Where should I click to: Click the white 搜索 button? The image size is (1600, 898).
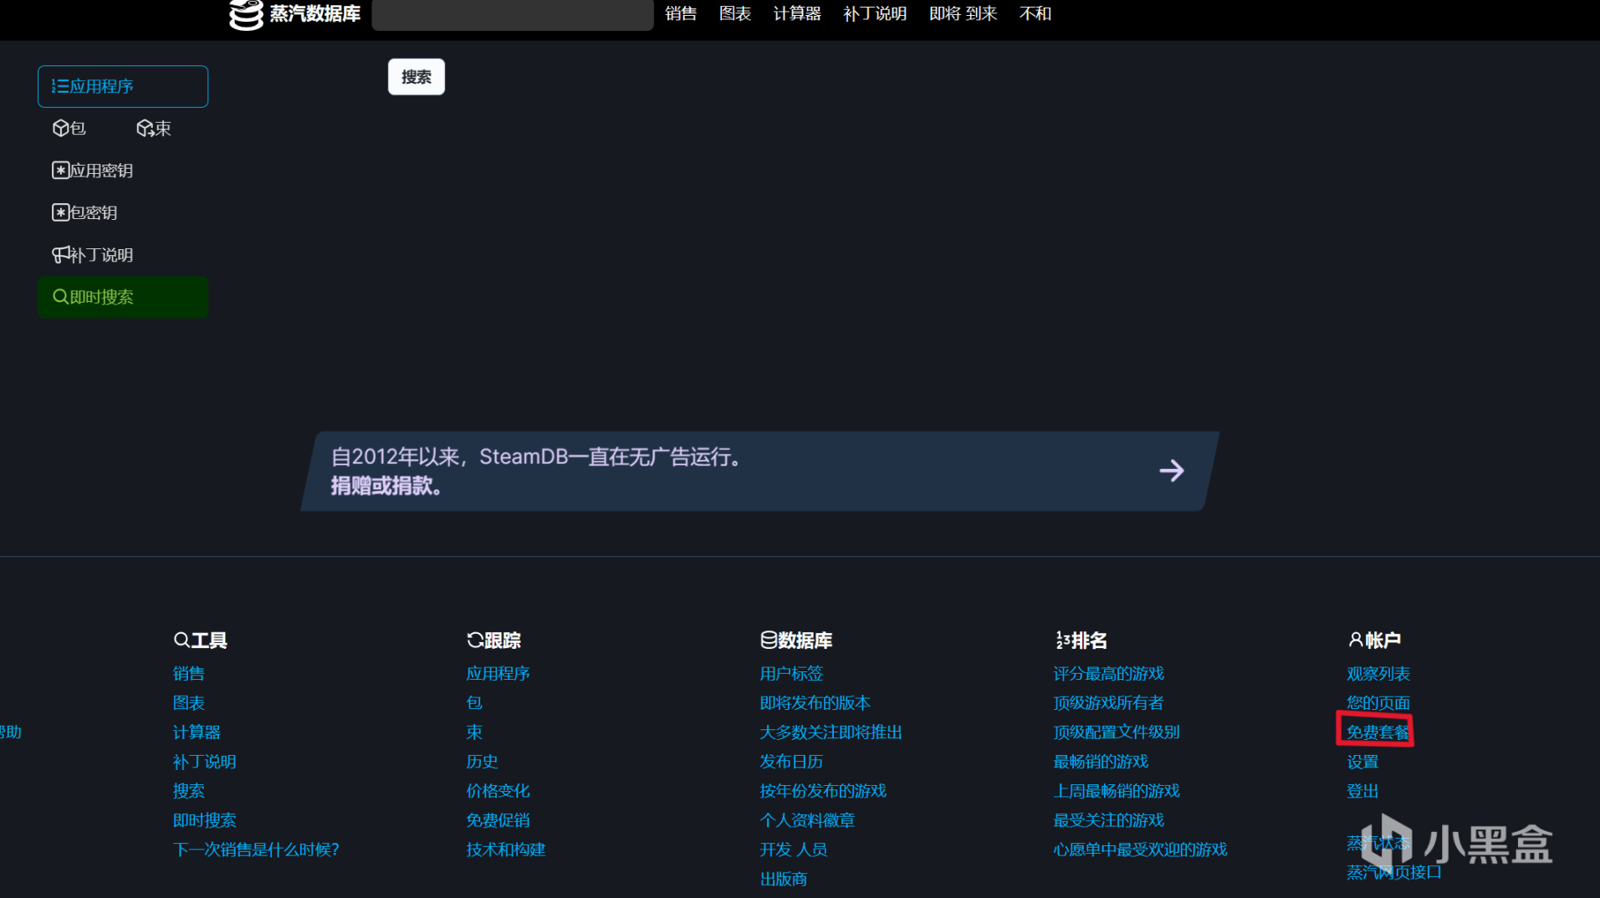(417, 77)
